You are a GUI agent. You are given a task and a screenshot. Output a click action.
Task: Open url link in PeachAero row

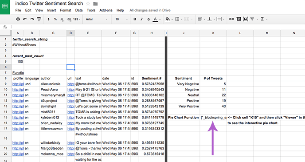(x=71, y=90)
